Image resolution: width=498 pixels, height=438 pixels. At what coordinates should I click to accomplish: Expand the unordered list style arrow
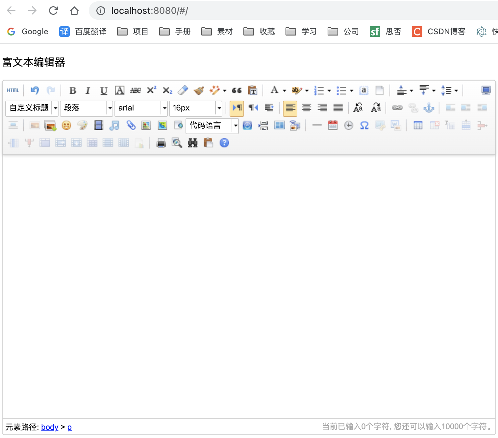(351, 90)
